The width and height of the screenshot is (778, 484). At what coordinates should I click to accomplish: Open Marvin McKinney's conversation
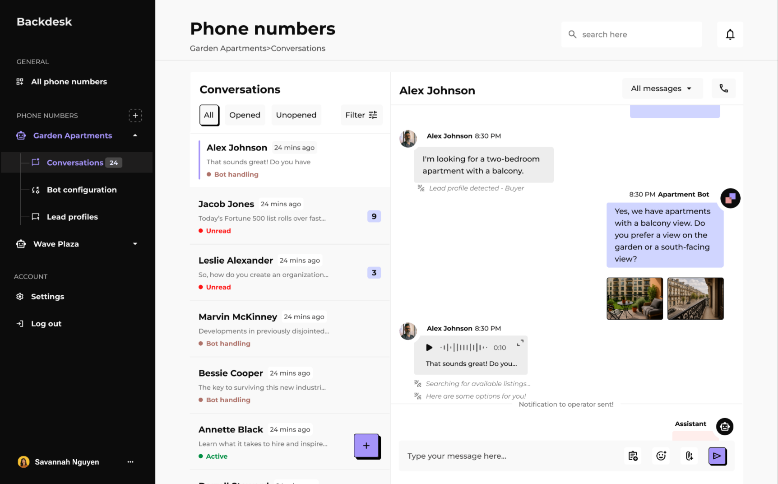(x=290, y=330)
